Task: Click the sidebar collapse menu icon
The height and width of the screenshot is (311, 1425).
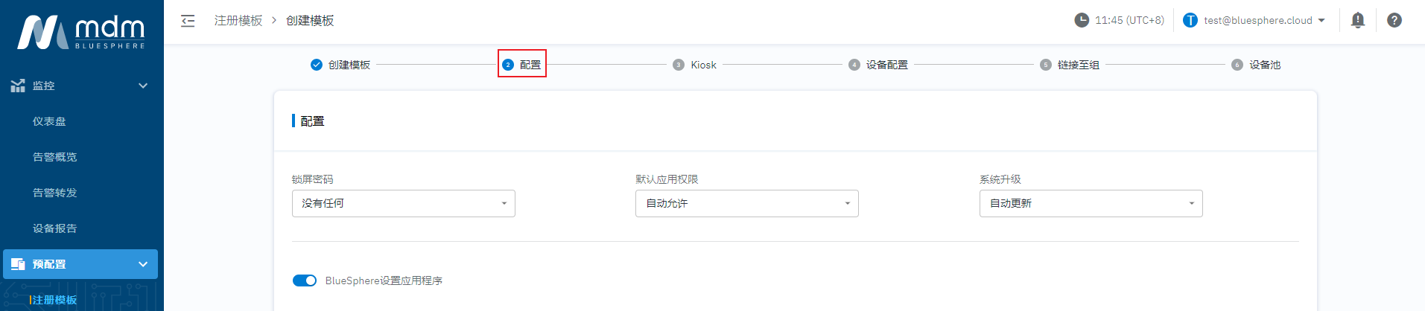Action: pyautogui.click(x=188, y=21)
